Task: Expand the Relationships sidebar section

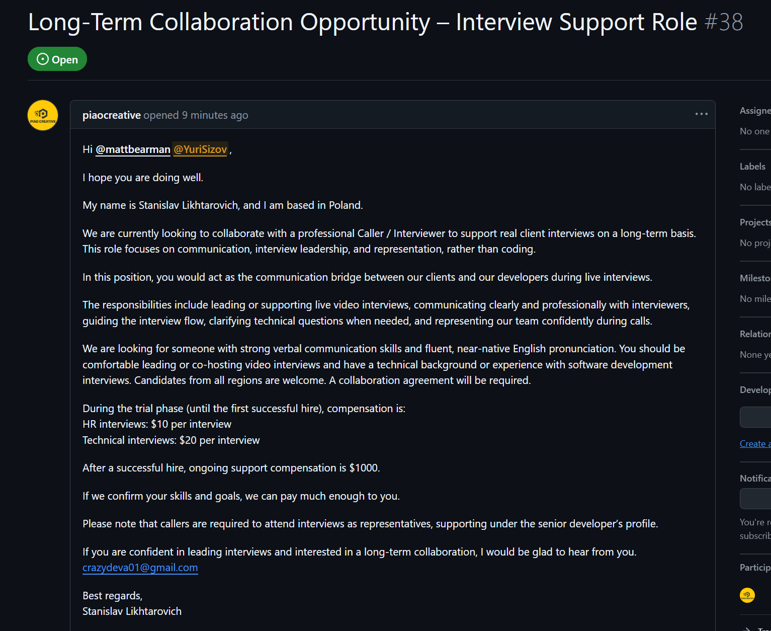Action: pyautogui.click(x=754, y=334)
